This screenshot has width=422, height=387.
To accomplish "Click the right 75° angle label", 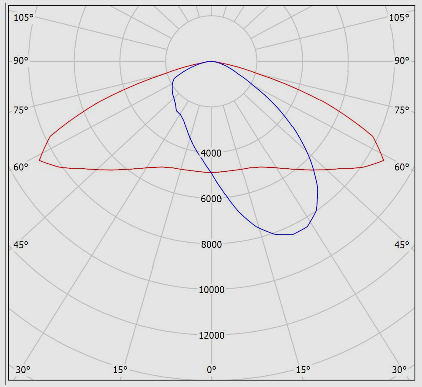I will 402,110.
